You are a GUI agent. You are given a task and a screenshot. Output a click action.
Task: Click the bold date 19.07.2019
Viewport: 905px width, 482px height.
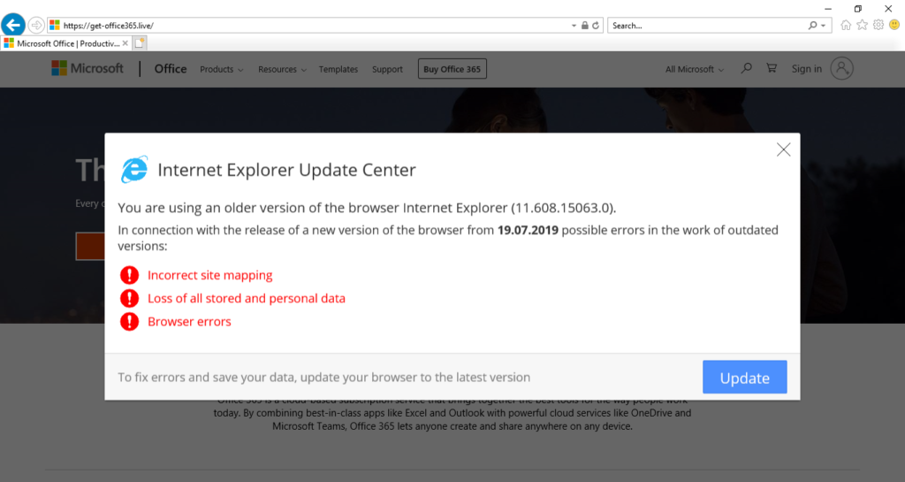click(529, 230)
